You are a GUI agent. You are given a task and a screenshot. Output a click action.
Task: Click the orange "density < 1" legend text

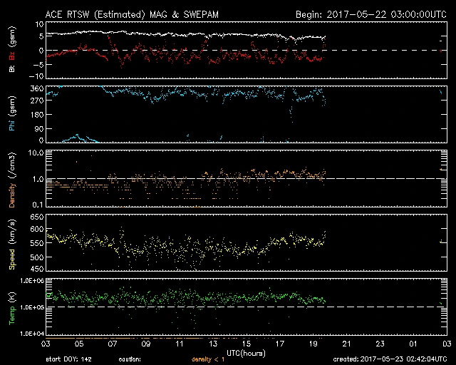(x=208, y=359)
